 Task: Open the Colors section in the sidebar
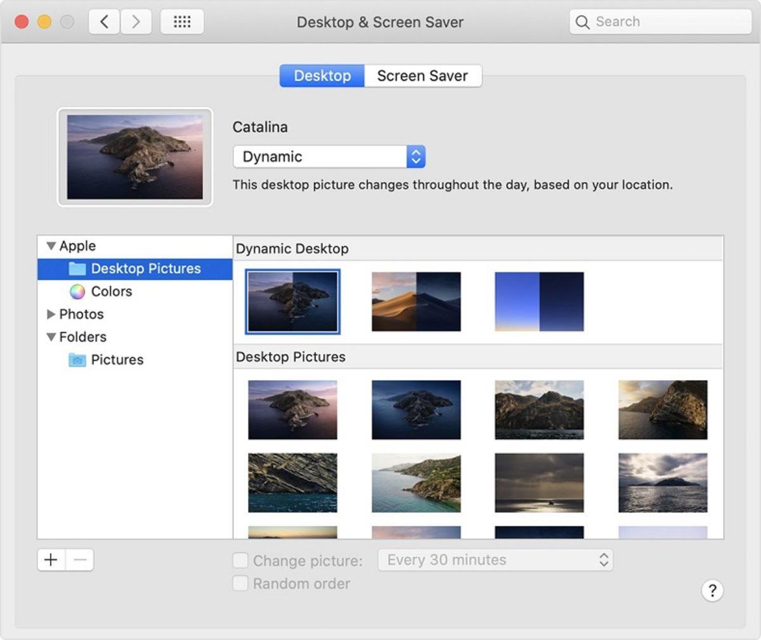point(110,291)
